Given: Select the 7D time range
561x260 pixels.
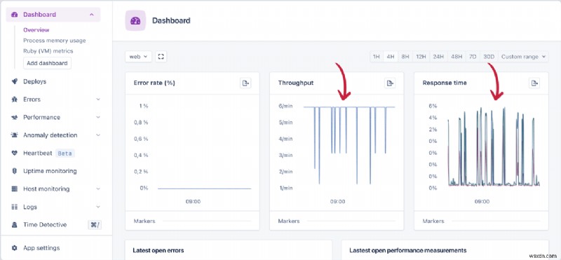Looking at the screenshot, I should click(473, 57).
